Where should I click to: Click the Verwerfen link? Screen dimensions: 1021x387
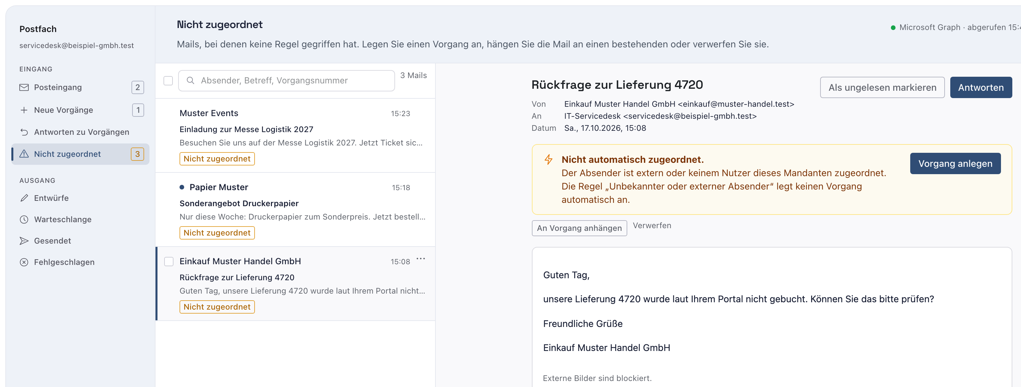[652, 226]
